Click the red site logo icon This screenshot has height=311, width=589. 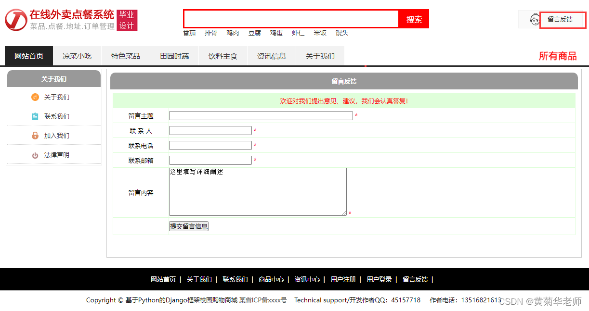(16, 20)
